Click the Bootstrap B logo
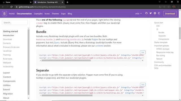Image resolution: width=181 pixels, height=101 pixels. coord(5,14)
